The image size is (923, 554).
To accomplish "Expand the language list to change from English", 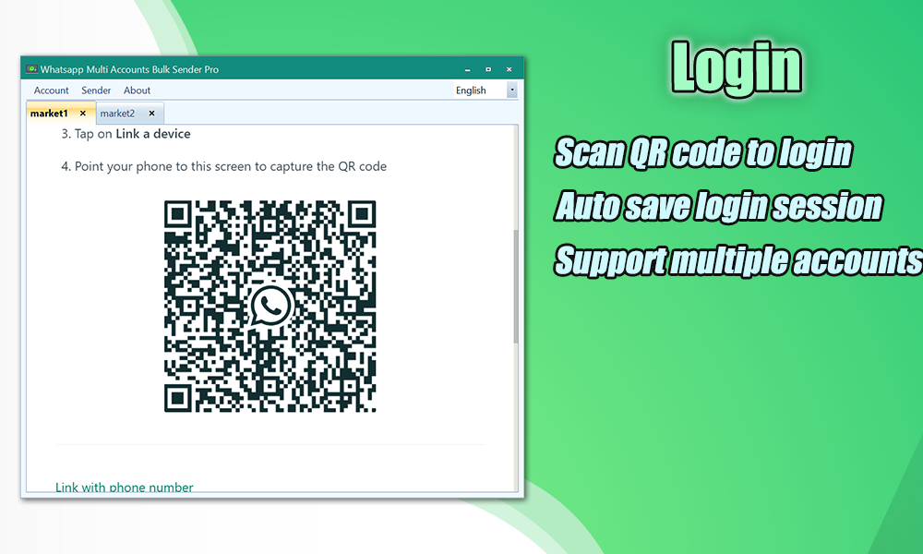I will tap(511, 90).
